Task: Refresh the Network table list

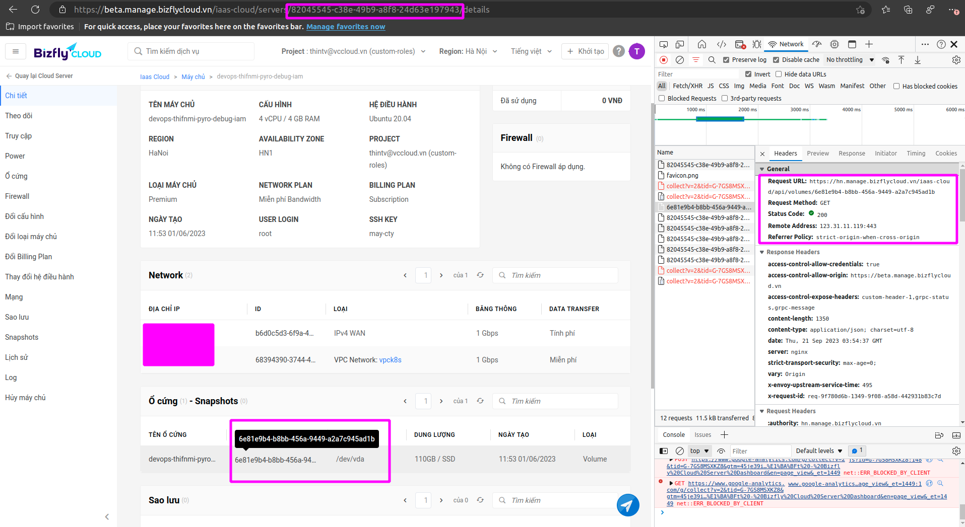Action: pyautogui.click(x=480, y=275)
